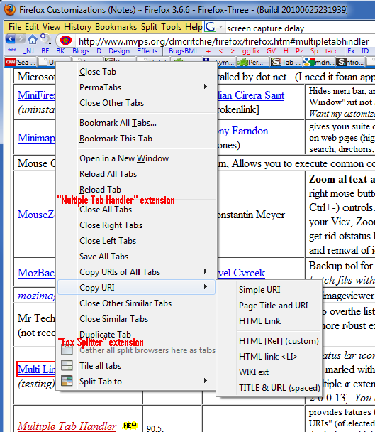Choose Close Right Tabs
Image resolution: width=375 pixels, height=432 pixels.
pos(136,225)
